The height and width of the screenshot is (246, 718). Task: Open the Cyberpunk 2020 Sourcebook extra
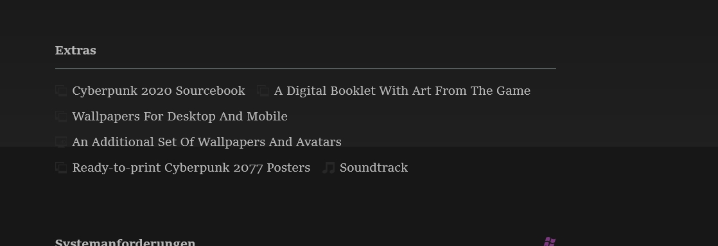point(159,91)
